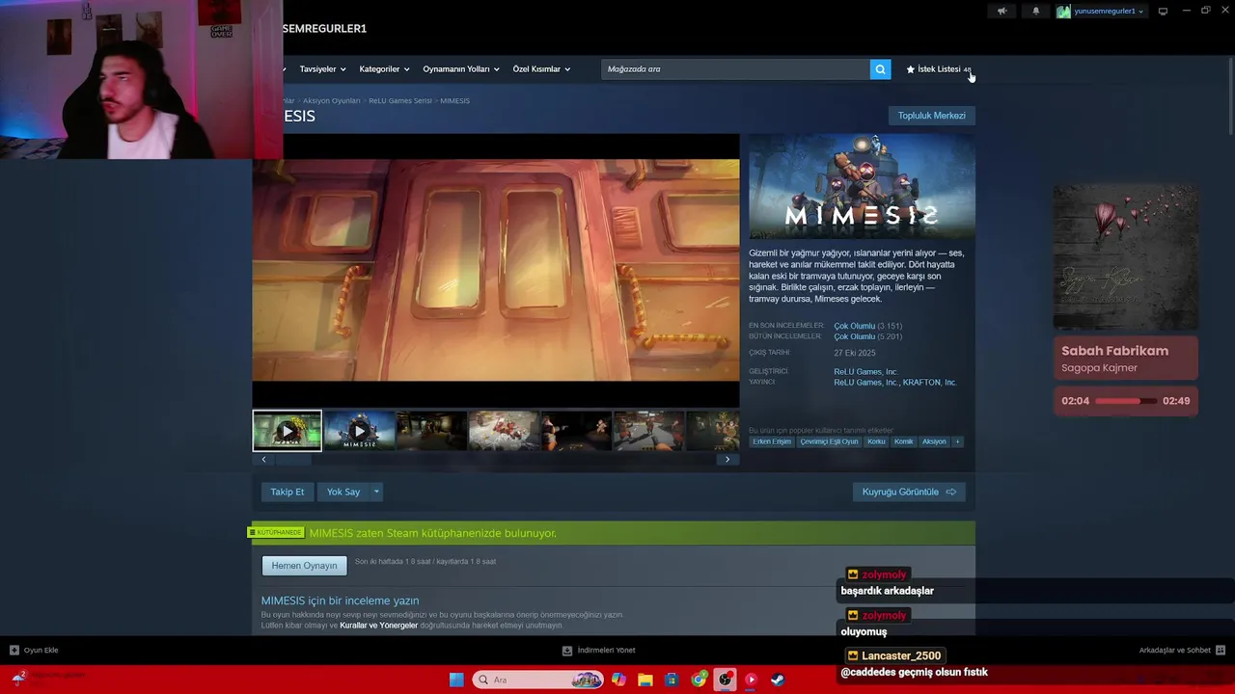
Task: Click KRAFTON, Inc. publisher link
Action: click(929, 383)
